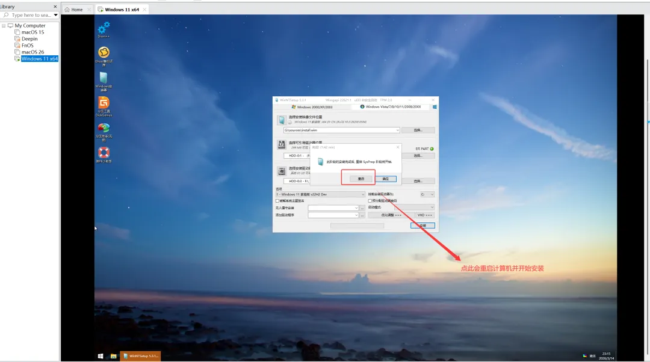Screen dimensions: 650x362
Task: Click the blue square icon in WinNTSetup title row
Action: click(x=435, y=107)
